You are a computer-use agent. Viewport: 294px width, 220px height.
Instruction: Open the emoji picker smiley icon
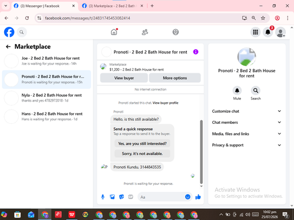(x=188, y=197)
